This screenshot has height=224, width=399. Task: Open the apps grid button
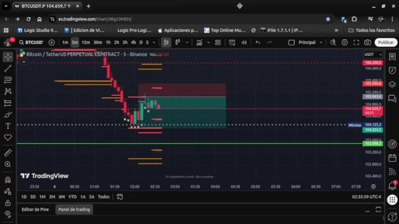392,200
